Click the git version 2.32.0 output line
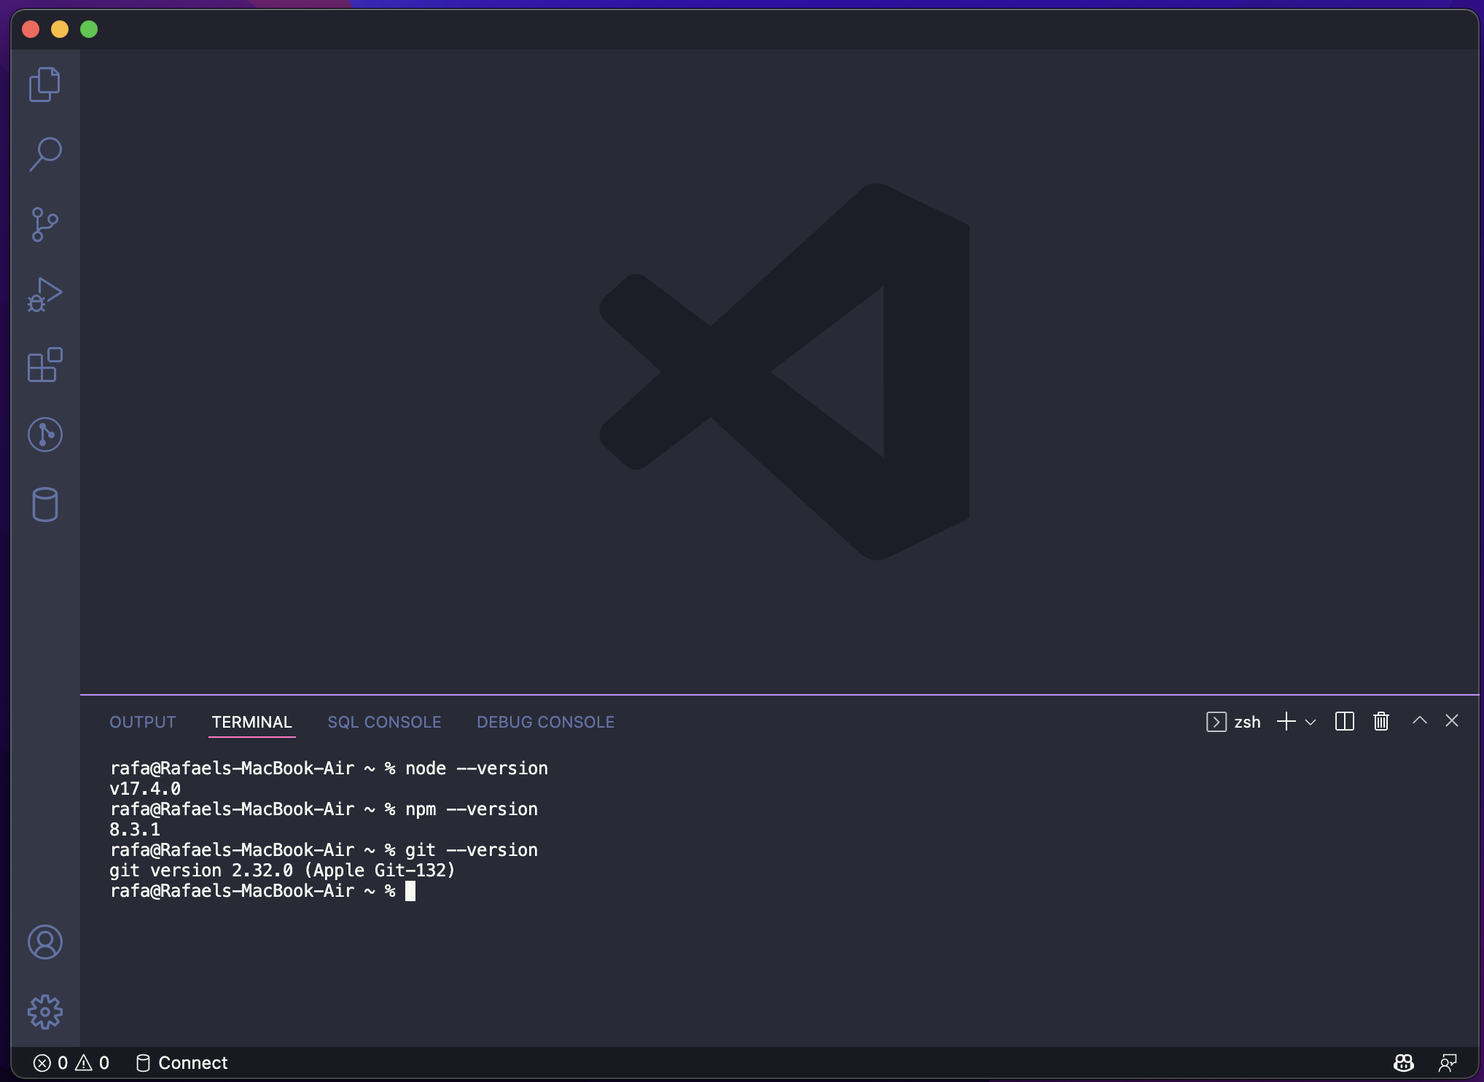This screenshot has width=1484, height=1082. pyautogui.click(x=282, y=871)
